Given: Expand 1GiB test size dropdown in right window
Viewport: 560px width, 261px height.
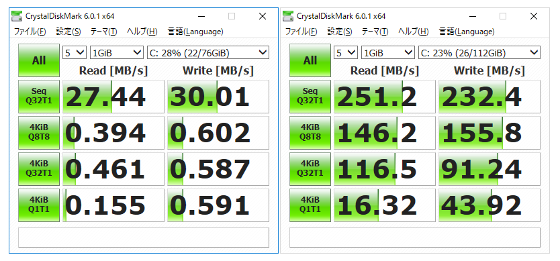Looking at the screenshot, I should pos(388,53).
